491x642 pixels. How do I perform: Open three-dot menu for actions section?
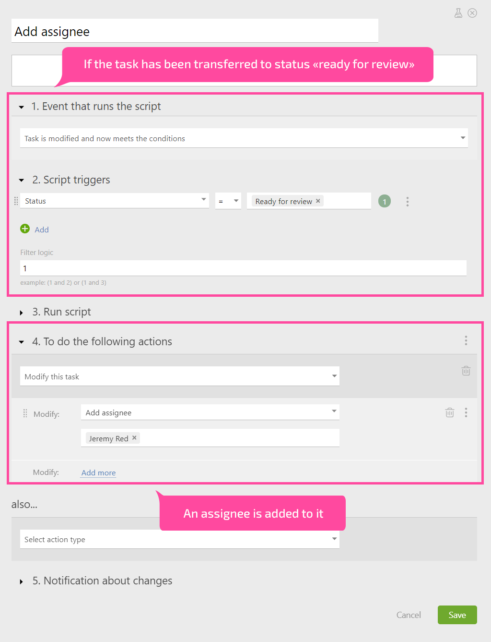466,341
